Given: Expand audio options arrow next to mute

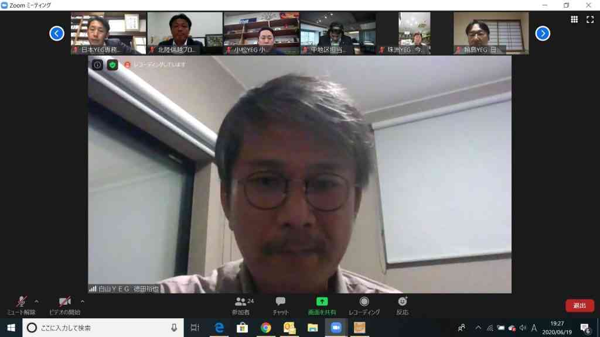Looking at the screenshot, I should 36,301.
